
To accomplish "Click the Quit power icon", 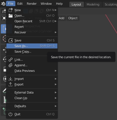I will (x=10, y=114).
